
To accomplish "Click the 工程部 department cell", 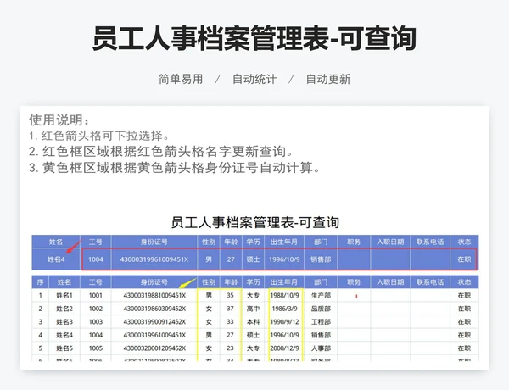I will tap(321, 322).
